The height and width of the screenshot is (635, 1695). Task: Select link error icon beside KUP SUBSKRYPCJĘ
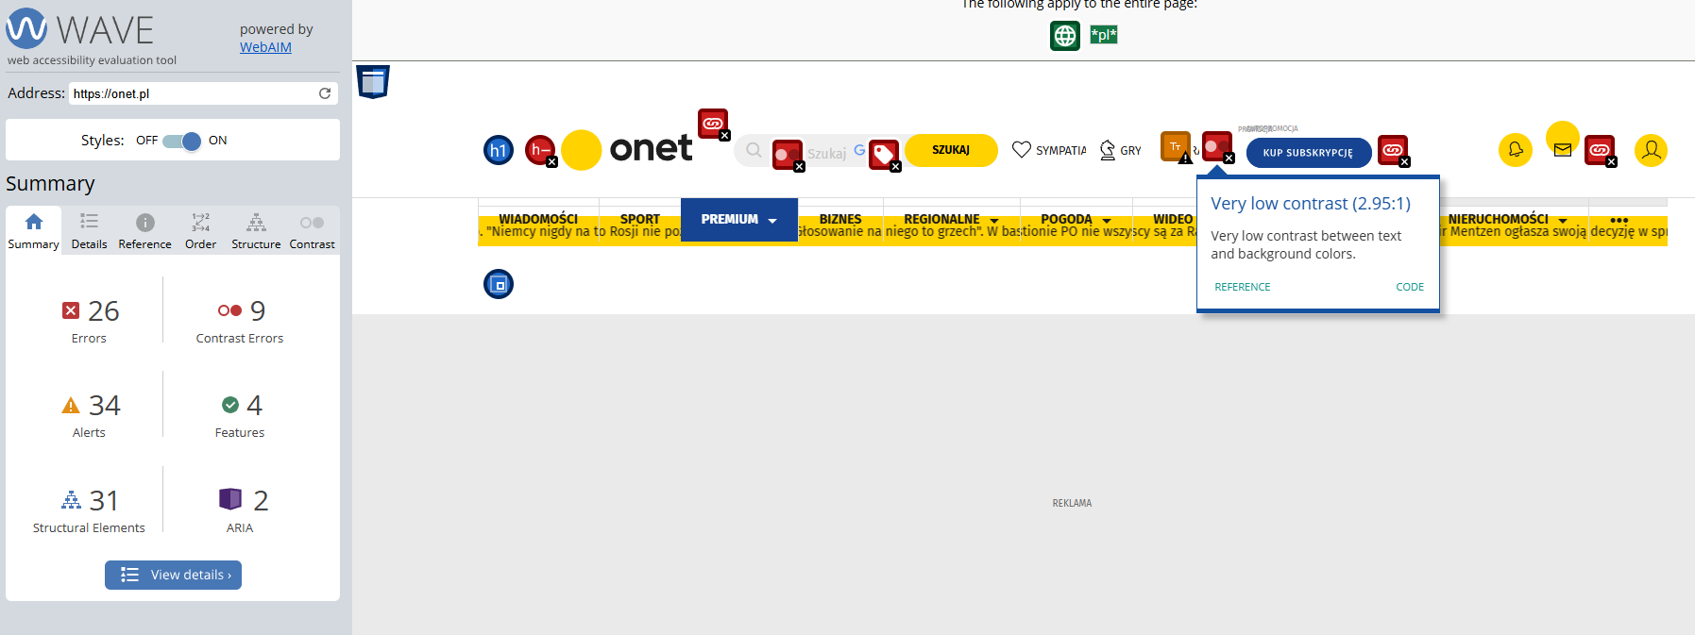1393,151
